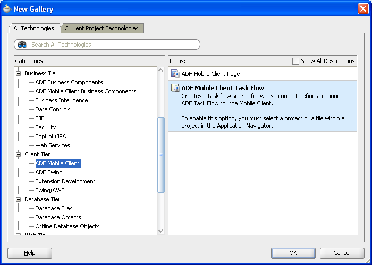
Task: Select ADF Swing category
Action: pyautogui.click(x=49, y=172)
